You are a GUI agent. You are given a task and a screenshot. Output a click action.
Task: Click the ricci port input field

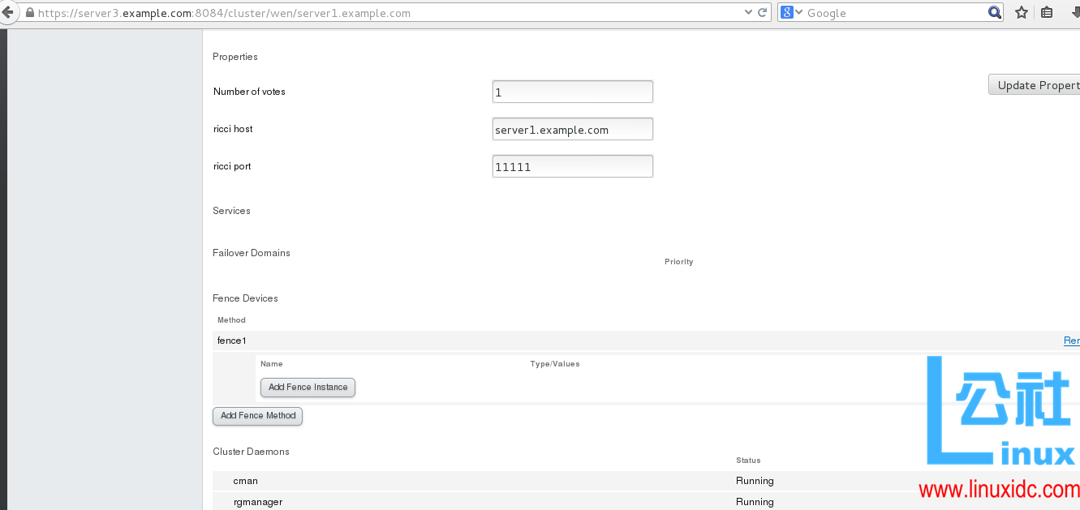pyautogui.click(x=572, y=166)
